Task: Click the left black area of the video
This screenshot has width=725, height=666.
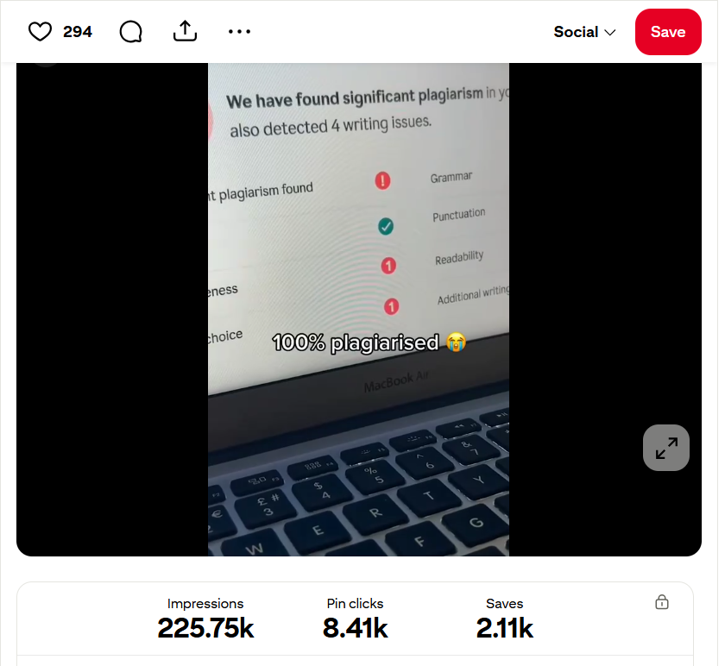Action: (x=112, y=309)
